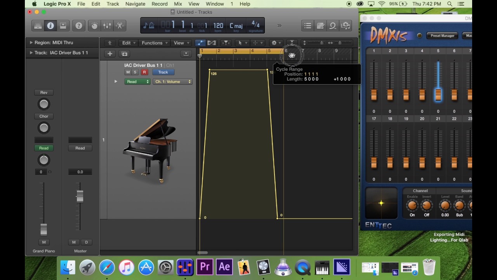Toggle the Master strip D button
497x280 pixels.
click(x=86, y=242)
